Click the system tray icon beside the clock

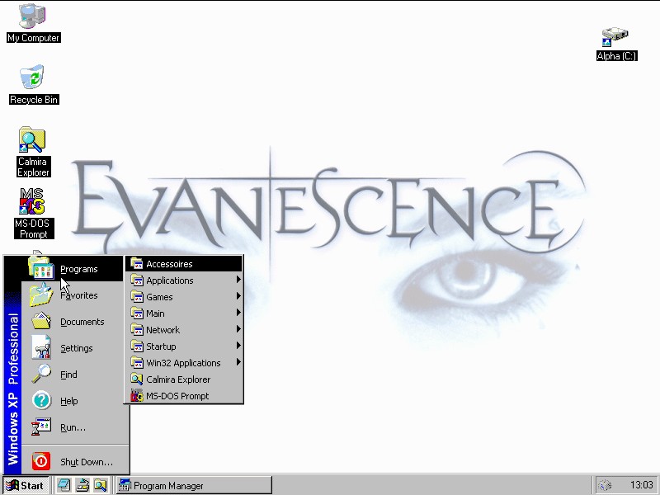coord(605,485)
